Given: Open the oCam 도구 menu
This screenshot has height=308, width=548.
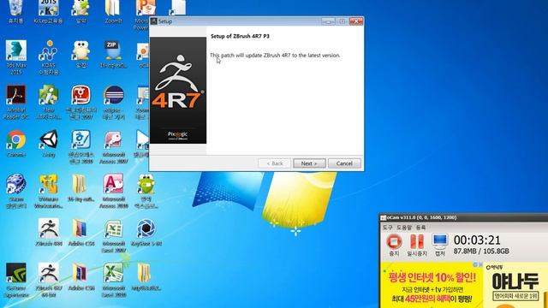Looking at the screenshot, I should pos(388,228).
